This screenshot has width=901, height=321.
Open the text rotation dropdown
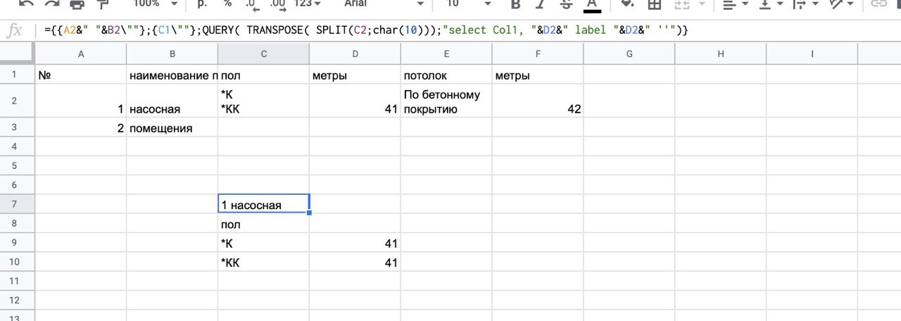click(x=842, y=4)
